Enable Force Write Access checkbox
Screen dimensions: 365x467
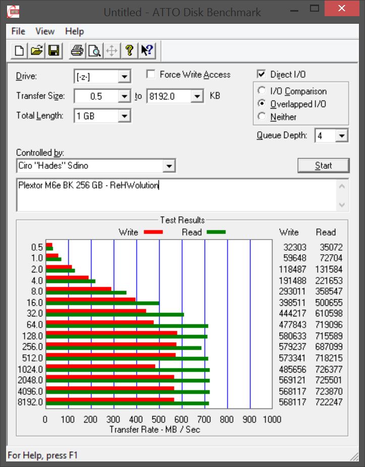[x=151, y=74]
